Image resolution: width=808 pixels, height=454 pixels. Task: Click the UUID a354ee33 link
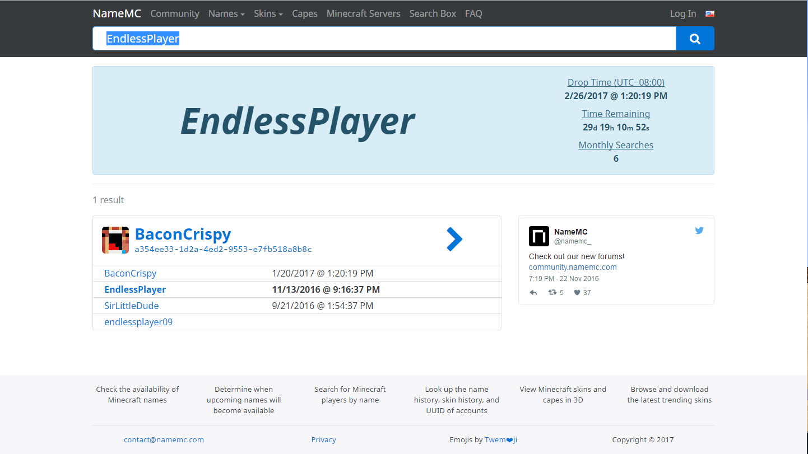tap(223, 249)
